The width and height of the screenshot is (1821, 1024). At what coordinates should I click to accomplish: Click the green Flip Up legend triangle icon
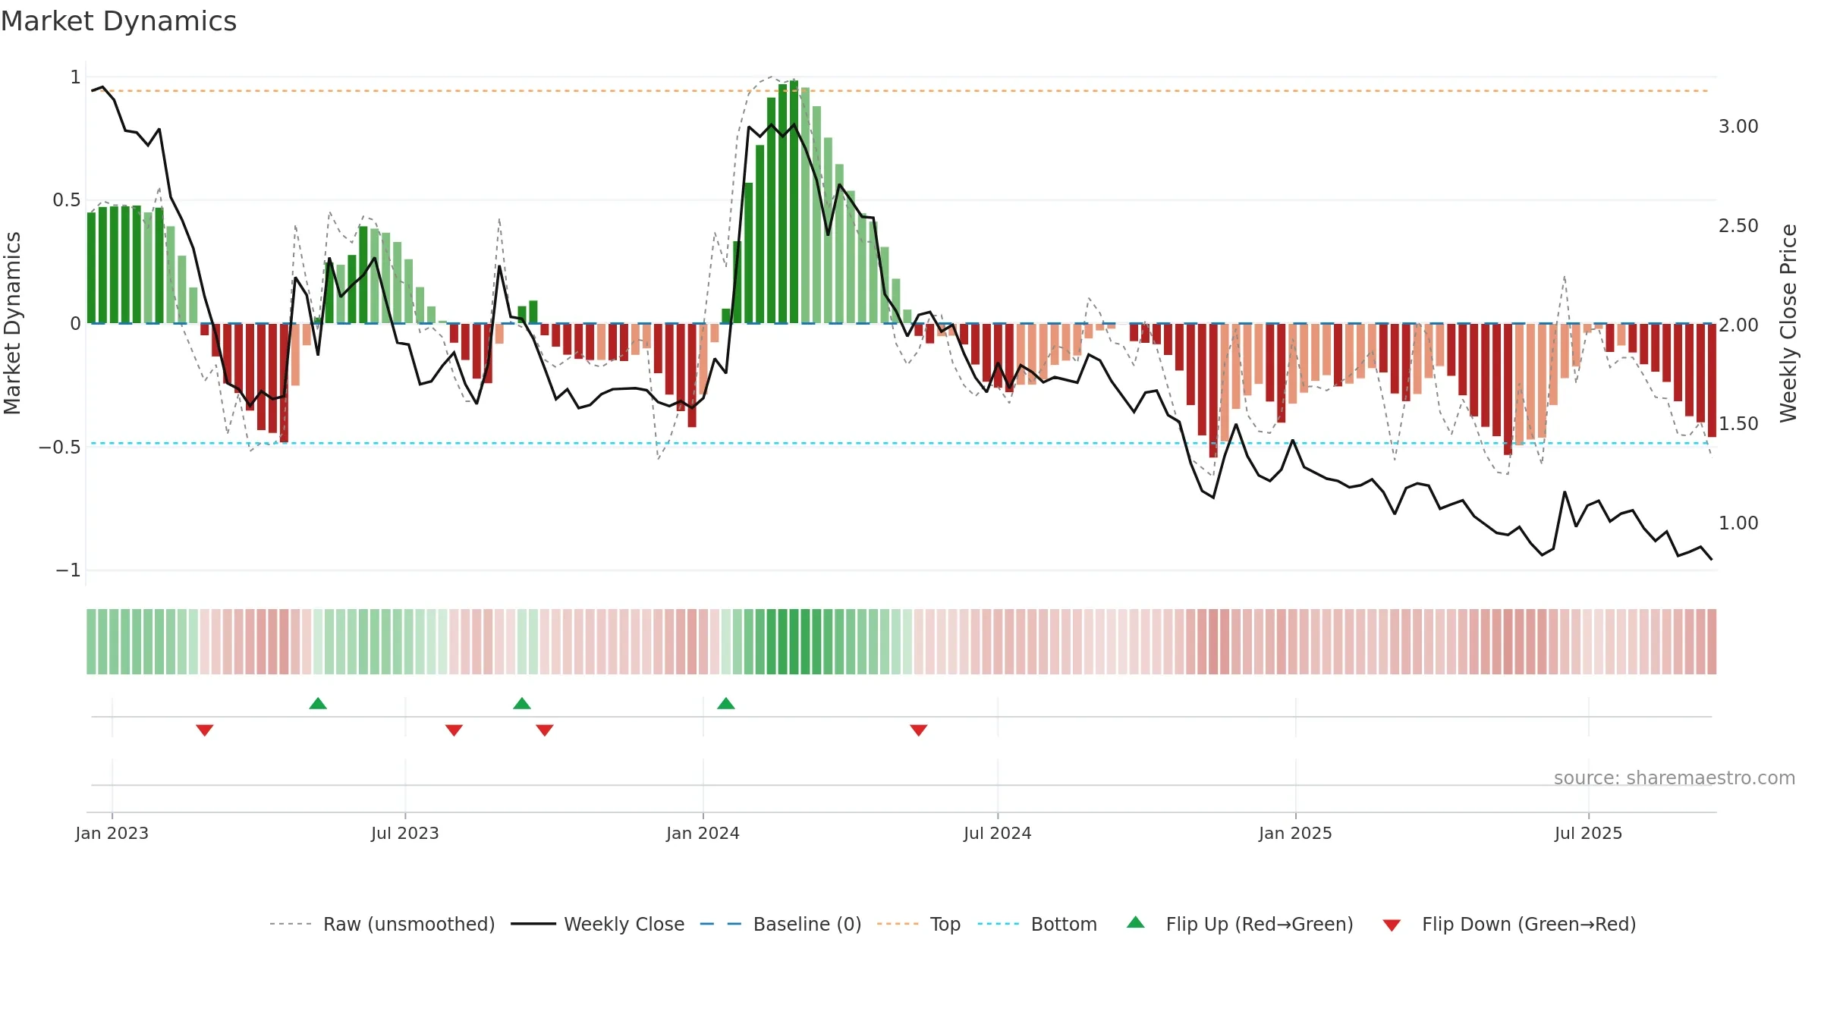click(x=1136, y=922)
